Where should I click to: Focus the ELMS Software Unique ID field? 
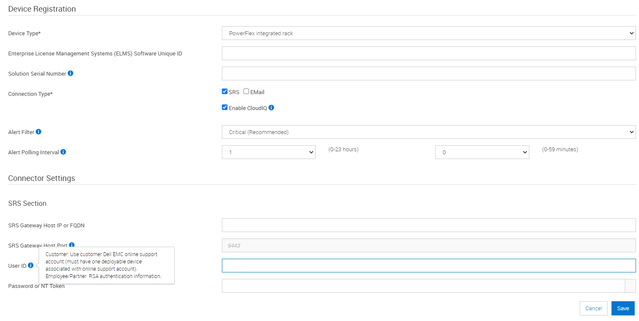pyautogui.click(x=428, y=53)
